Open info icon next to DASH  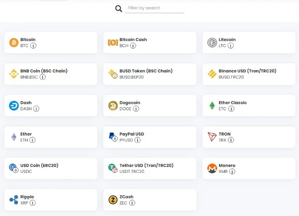tap(36, 108)
